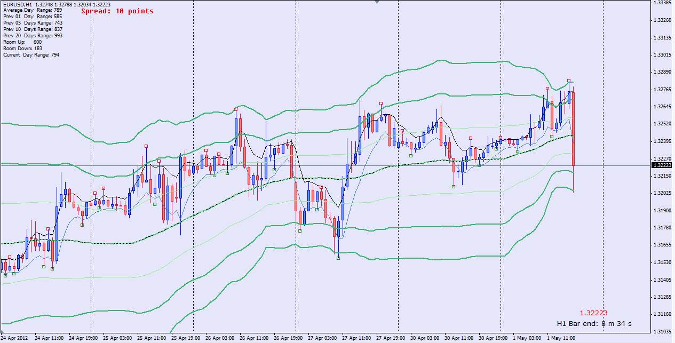Click the '25 Apr 11:00' time label

[152, 338]
